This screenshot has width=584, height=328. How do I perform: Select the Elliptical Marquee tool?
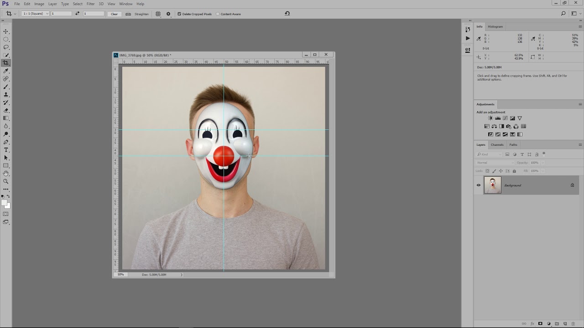(6, 39)
